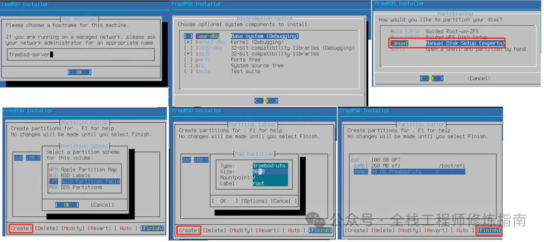Toggle the kernel-dbg component checkbox
The width and height of the screenshot is (544, 242).
[x=188, y=42]
